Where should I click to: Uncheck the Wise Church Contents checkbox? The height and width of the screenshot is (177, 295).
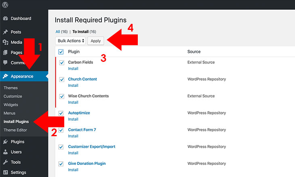(62, 96)
